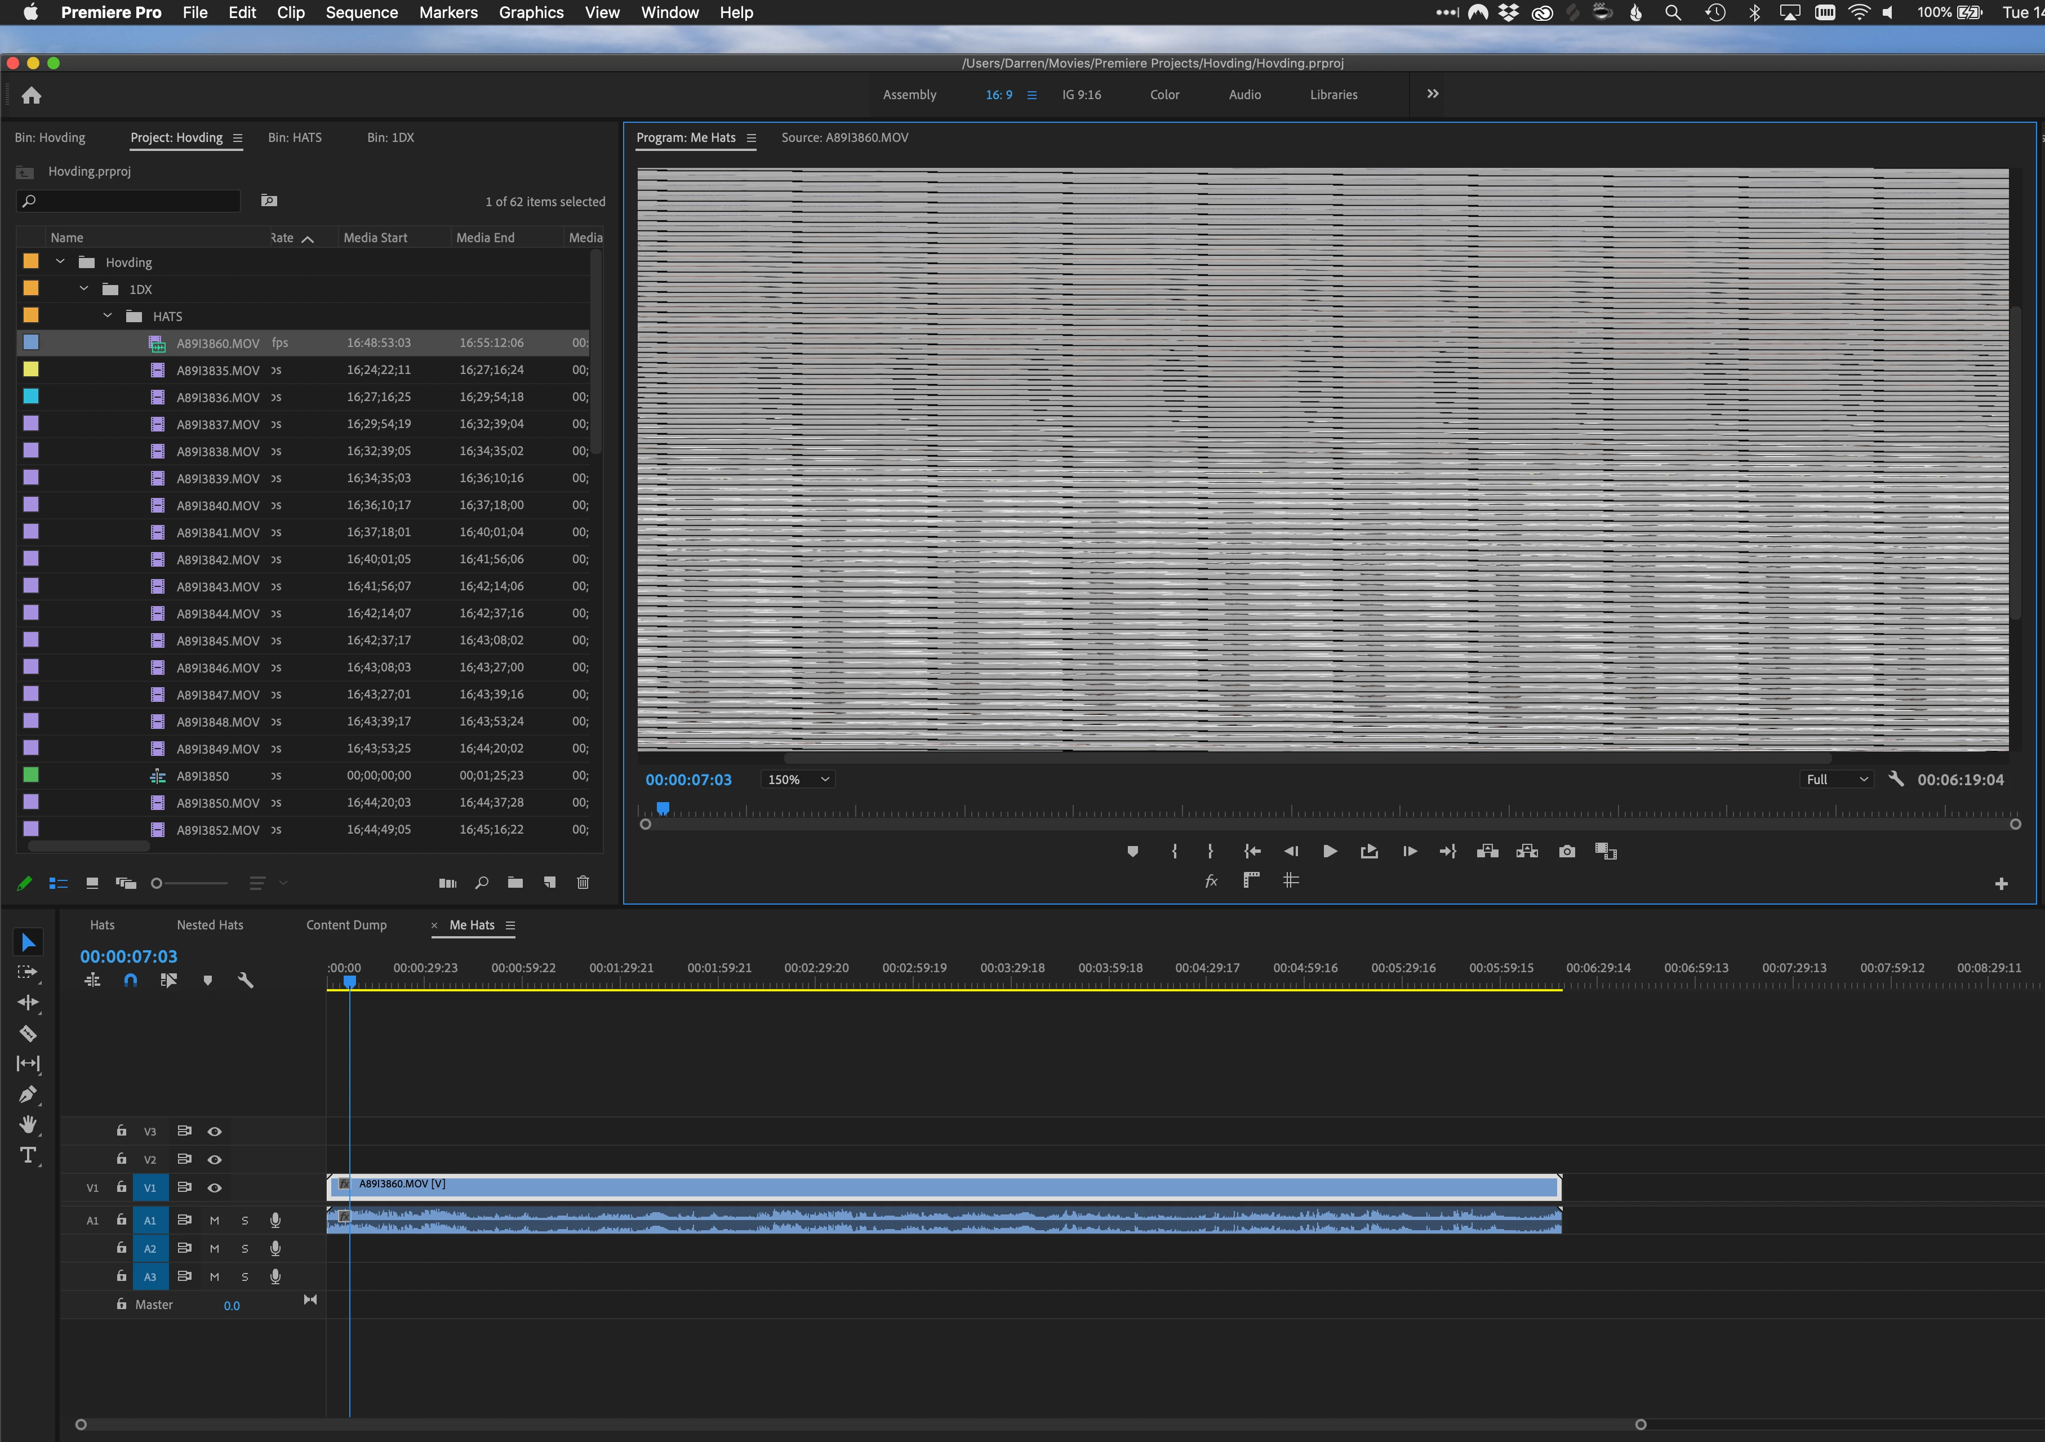The width and height of the screenshot is (2045, 1442).
Task: Toggle lock on track V3
Action: click(x=121, y=1131)
